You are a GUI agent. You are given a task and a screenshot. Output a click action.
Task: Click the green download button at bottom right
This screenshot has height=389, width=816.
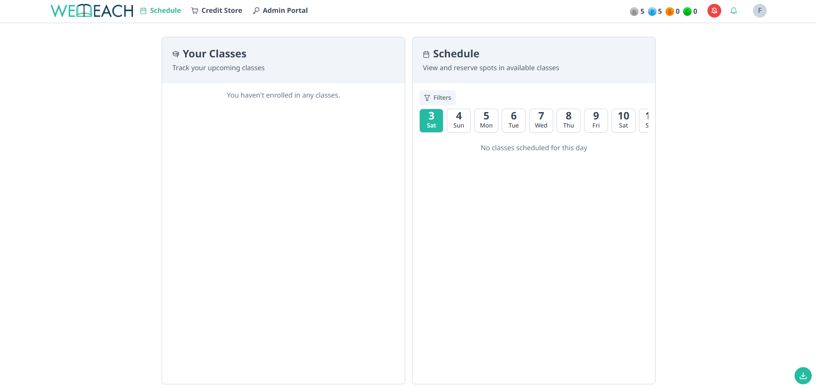(802, 375)
